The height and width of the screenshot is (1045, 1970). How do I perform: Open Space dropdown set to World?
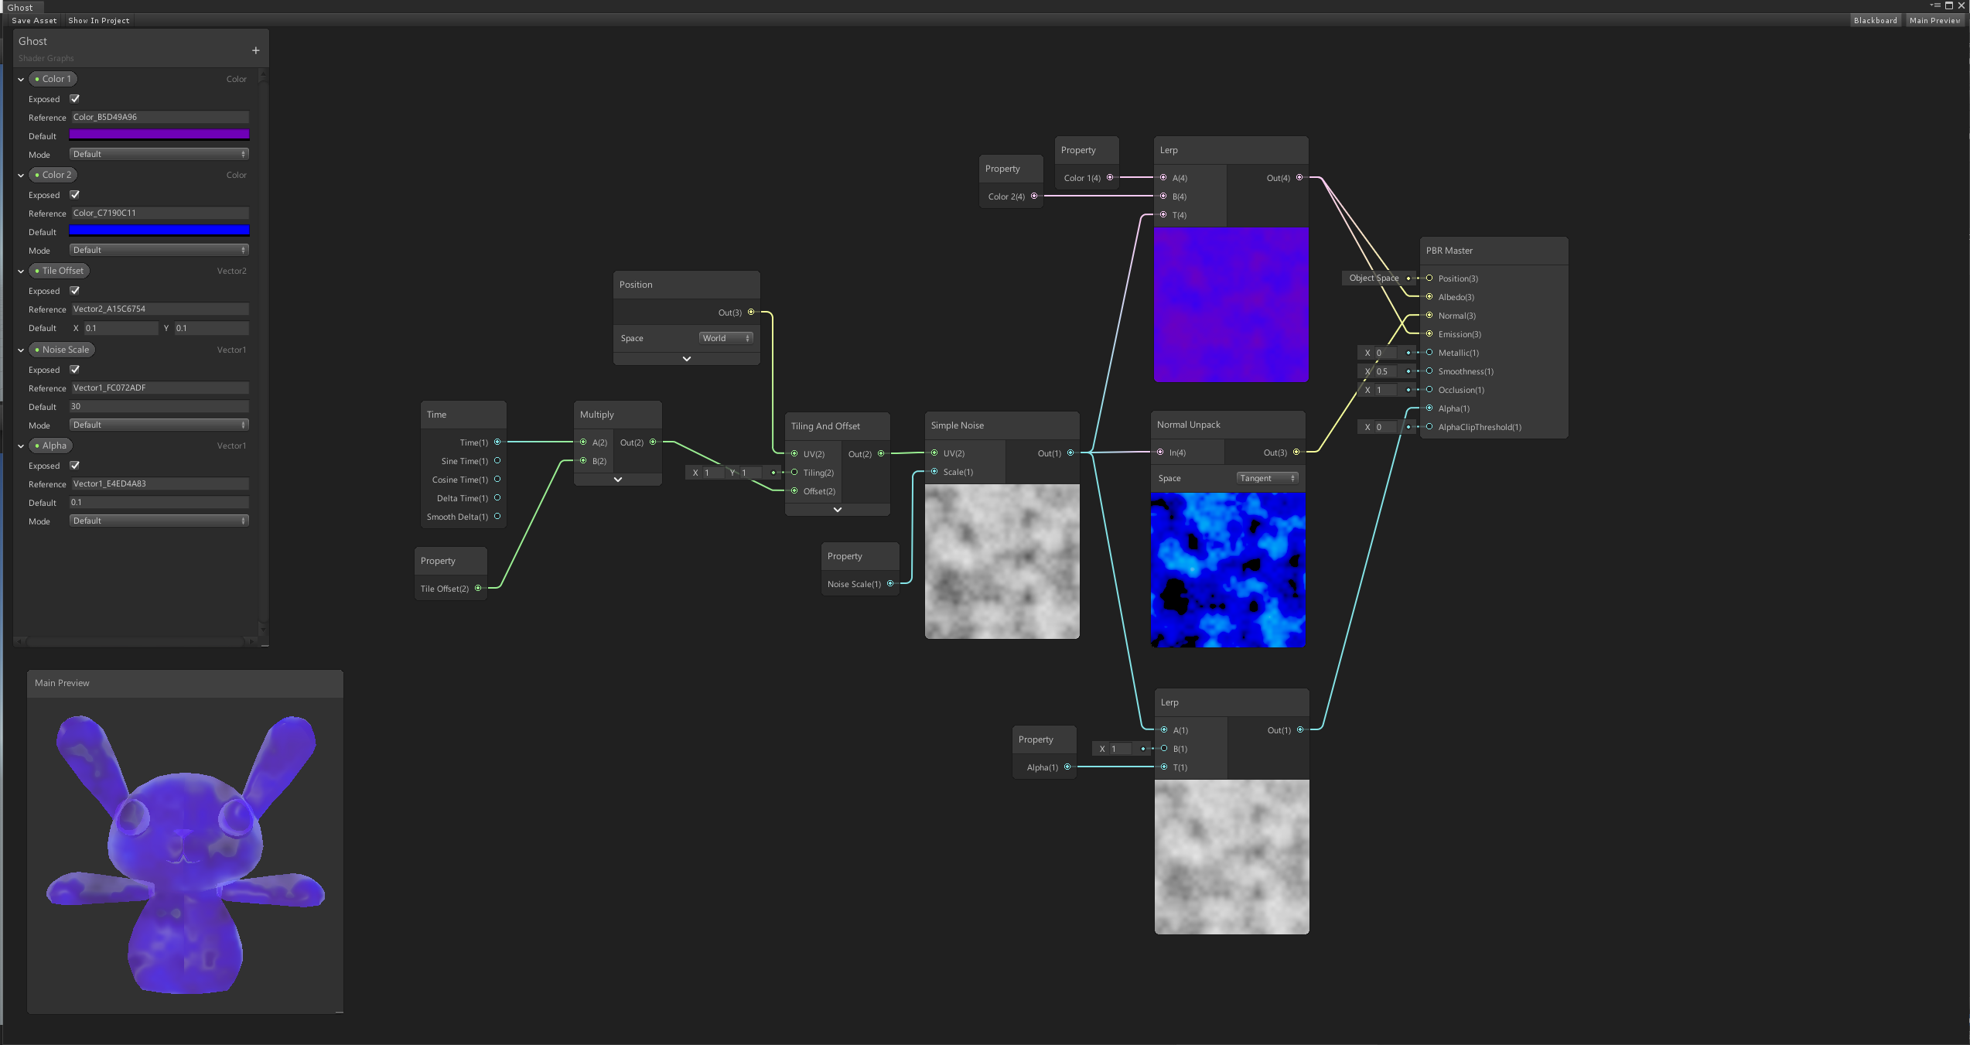coord(726,338)
